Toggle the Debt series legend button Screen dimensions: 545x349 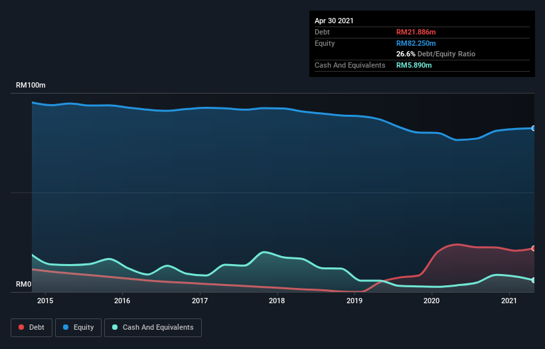(31, 327)
